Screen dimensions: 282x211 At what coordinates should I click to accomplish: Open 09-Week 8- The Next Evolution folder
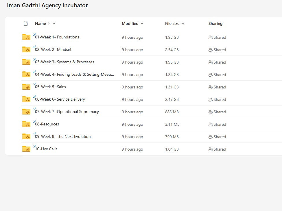(x=63, y=136)
